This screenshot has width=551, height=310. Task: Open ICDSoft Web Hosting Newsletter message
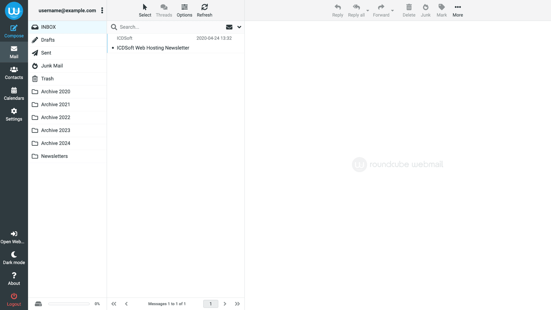tap(153, 48)
